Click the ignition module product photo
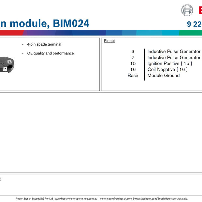 pos(7,65)
